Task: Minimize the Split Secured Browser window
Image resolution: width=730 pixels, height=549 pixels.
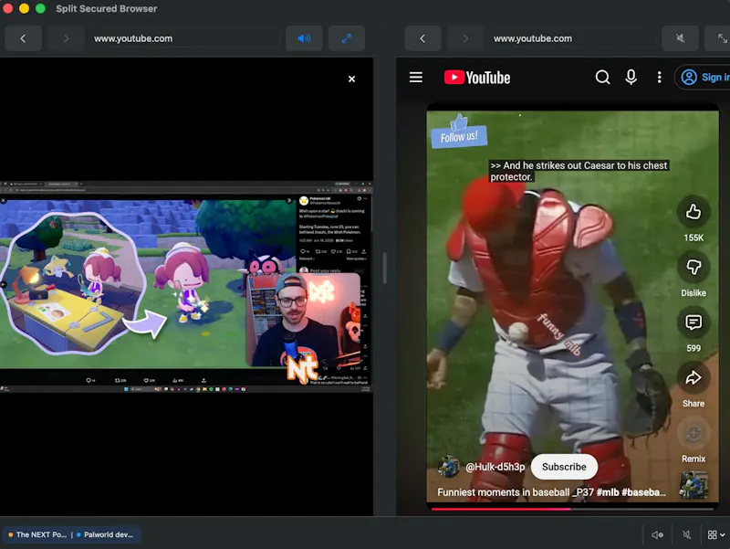Action: click(x=25, y=8)
